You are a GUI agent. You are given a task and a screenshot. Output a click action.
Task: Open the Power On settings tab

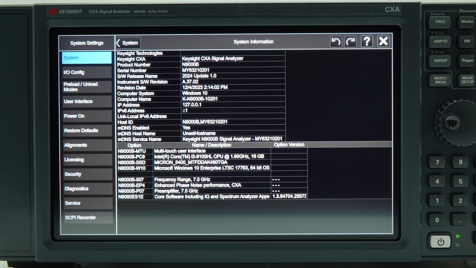(x=87, y=116)
